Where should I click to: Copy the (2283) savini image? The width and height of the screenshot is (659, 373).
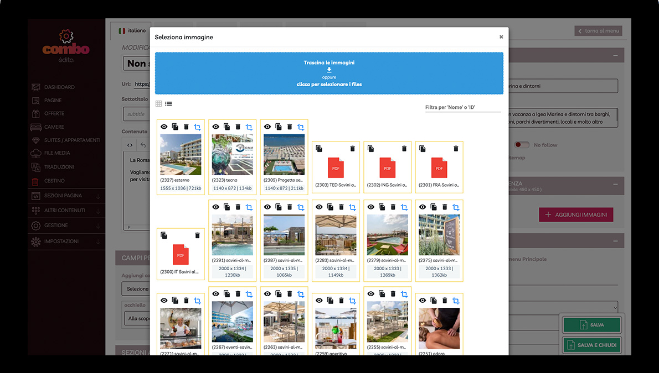pyautogui.click(x=330, y=207)
